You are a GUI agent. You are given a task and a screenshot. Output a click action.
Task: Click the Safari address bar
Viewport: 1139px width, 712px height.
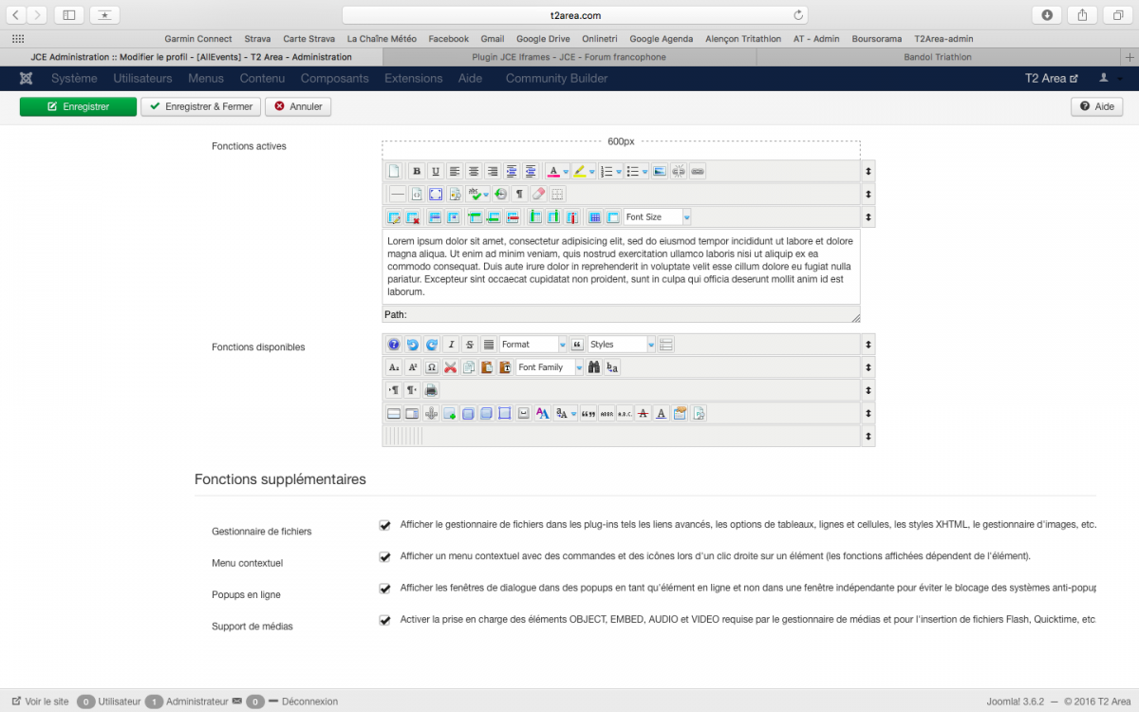click(575, 15)
